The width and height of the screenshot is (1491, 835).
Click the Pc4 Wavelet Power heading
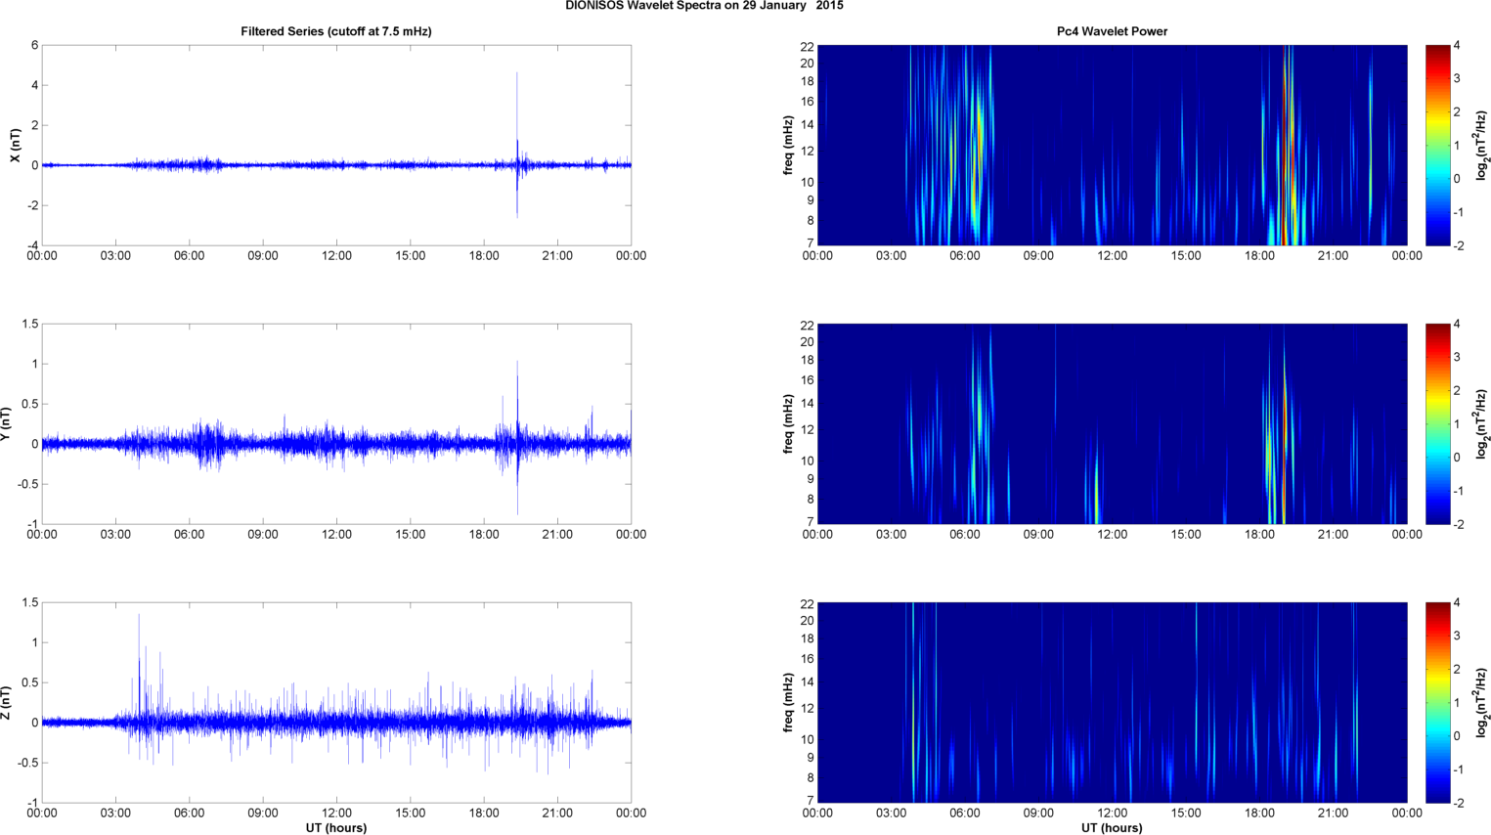point(1112,31)
